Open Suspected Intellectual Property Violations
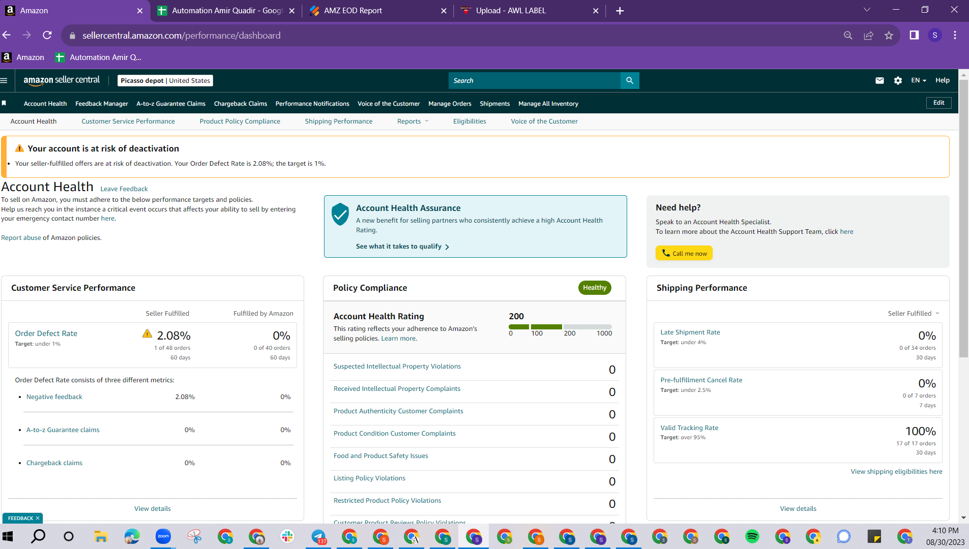The height and width of the screenshot is (549, 969). coord(397,366)
